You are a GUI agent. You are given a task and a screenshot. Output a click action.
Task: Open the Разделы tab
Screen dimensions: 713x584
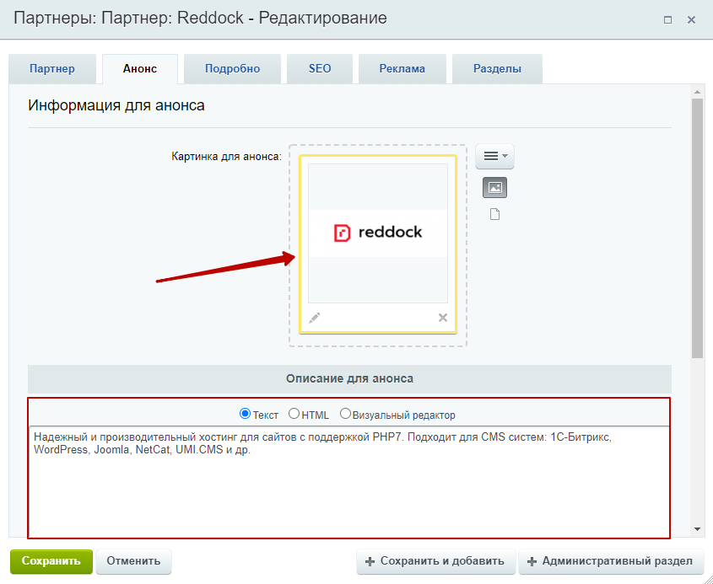(x=498, y=68)
